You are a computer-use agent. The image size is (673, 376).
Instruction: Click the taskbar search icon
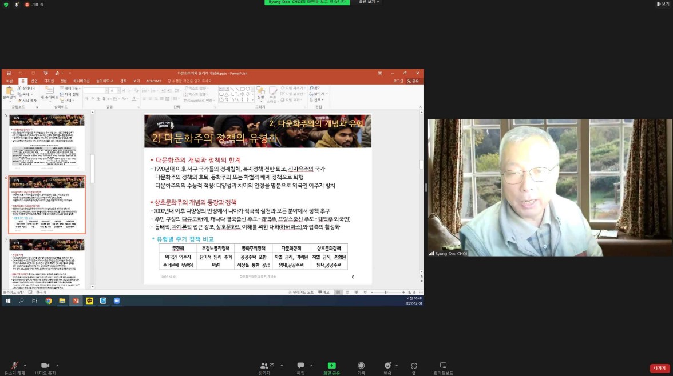(21, 301)
